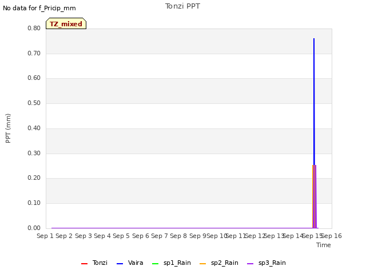Click the blue Vaira spike on Sep 15

[314, 100]
